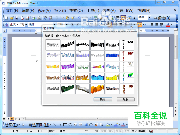Open the 文件(F) menu
Screen dimensions: 180x135
click(12, 11)
